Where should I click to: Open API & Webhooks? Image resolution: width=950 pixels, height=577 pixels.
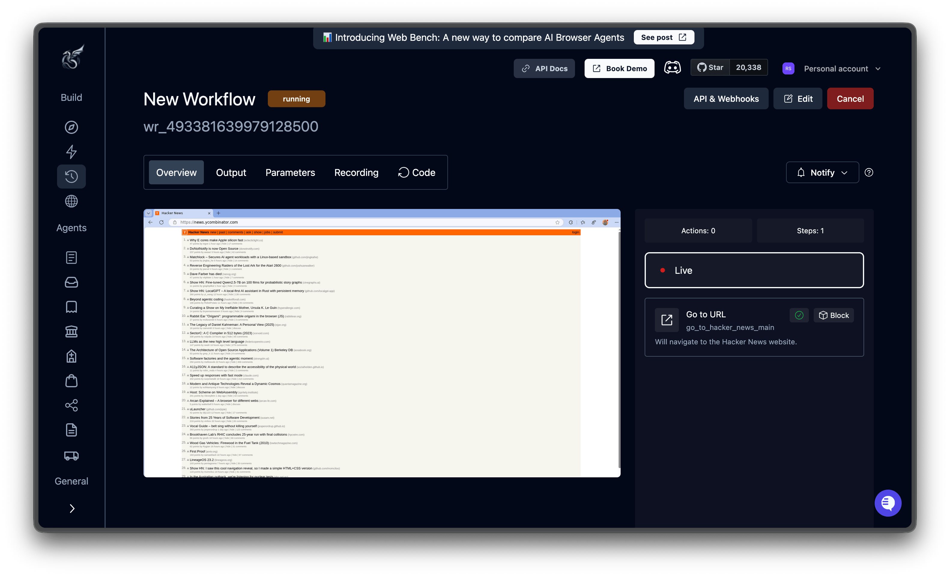point(726,99)
